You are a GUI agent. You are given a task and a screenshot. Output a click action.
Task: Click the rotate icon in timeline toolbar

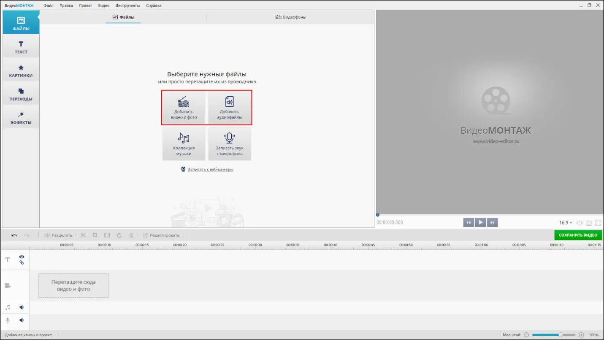point(119,235)
